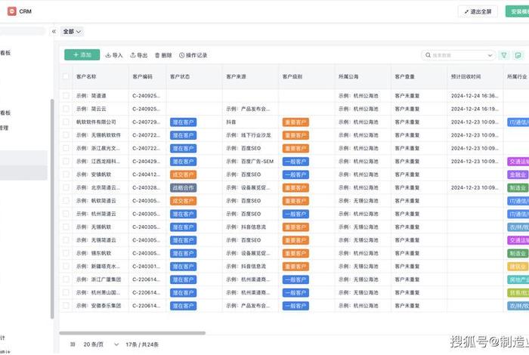Open customer 示例: 无锡帆软
529x355 pixels.
[94, 227]
